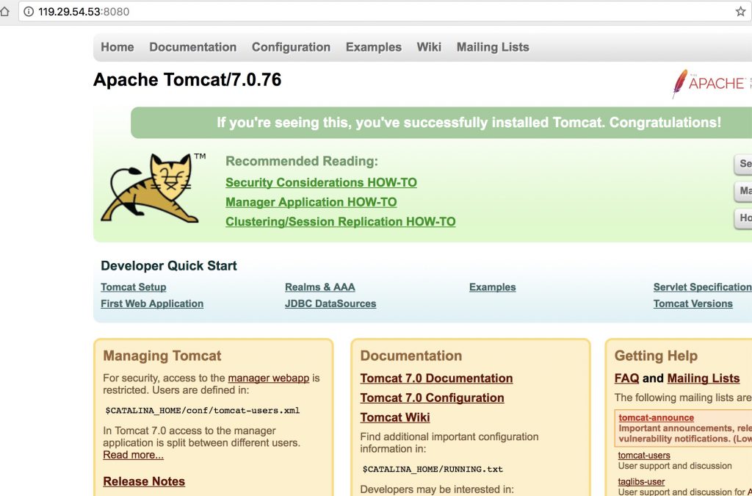Go to Configuration in the top navigation

291,47
